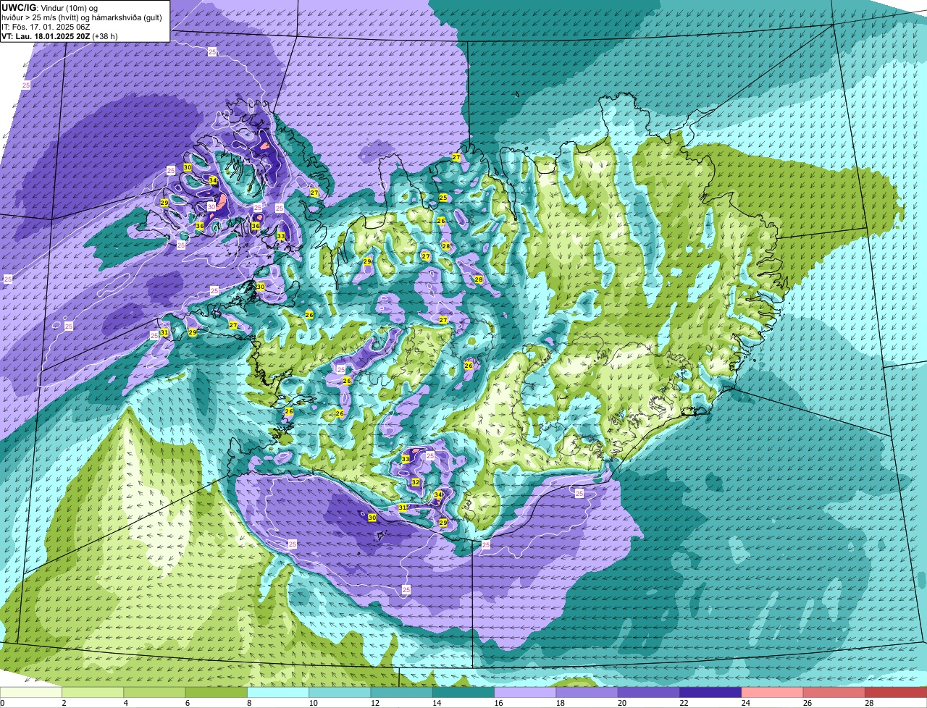The height and width of the screenshot is (708, 927).
Task: Click the legend scale tick label '20'
Action: coord(621,703)
